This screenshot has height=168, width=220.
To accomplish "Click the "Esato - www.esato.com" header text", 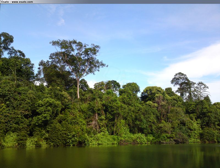I will 17,2.
